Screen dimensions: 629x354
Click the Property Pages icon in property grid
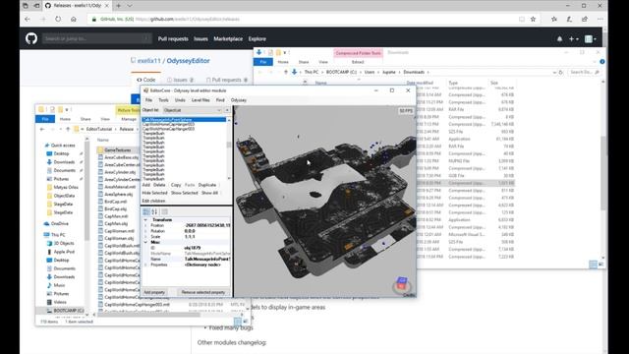click(164, 211)
